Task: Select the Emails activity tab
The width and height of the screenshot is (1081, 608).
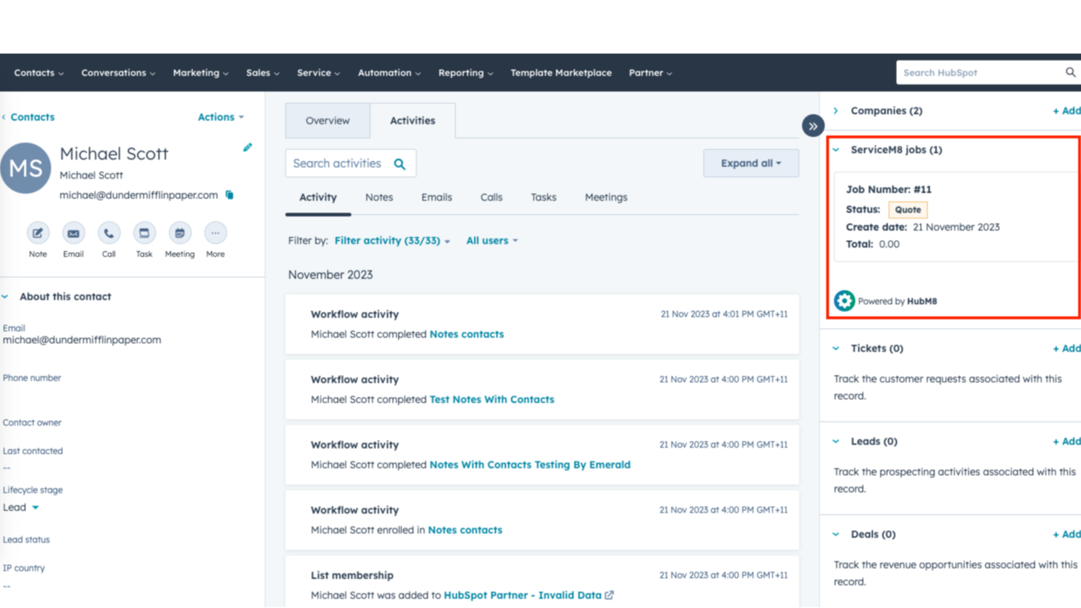Action: 436,197
